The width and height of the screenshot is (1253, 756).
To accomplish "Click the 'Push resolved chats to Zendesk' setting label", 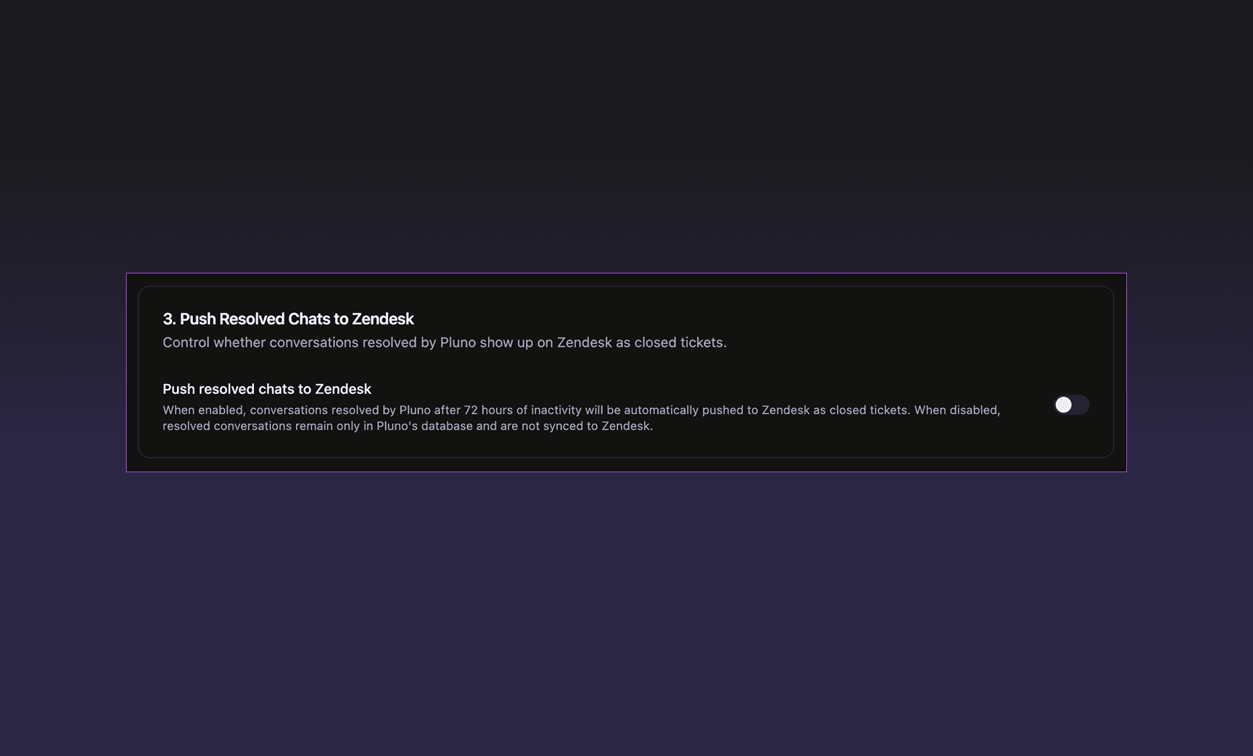I will tap(267, 389).
